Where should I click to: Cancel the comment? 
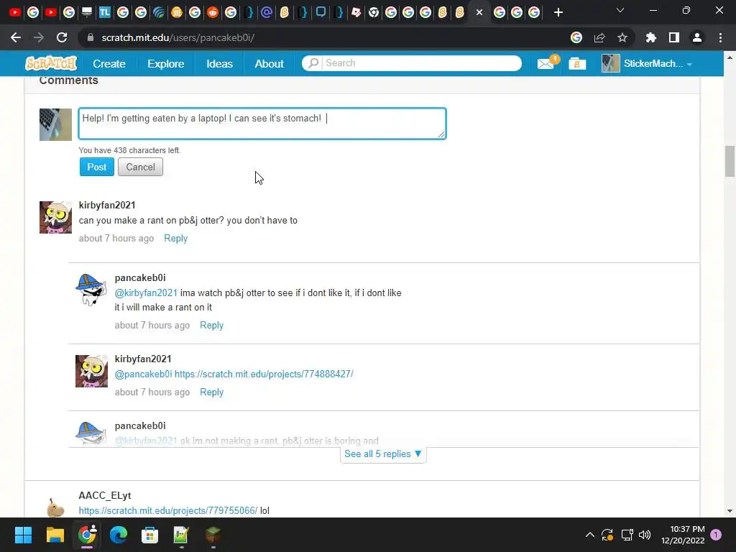click(140, 167)
